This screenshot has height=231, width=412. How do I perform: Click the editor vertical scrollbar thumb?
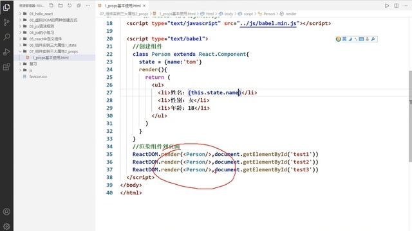[x=410, y=116]
